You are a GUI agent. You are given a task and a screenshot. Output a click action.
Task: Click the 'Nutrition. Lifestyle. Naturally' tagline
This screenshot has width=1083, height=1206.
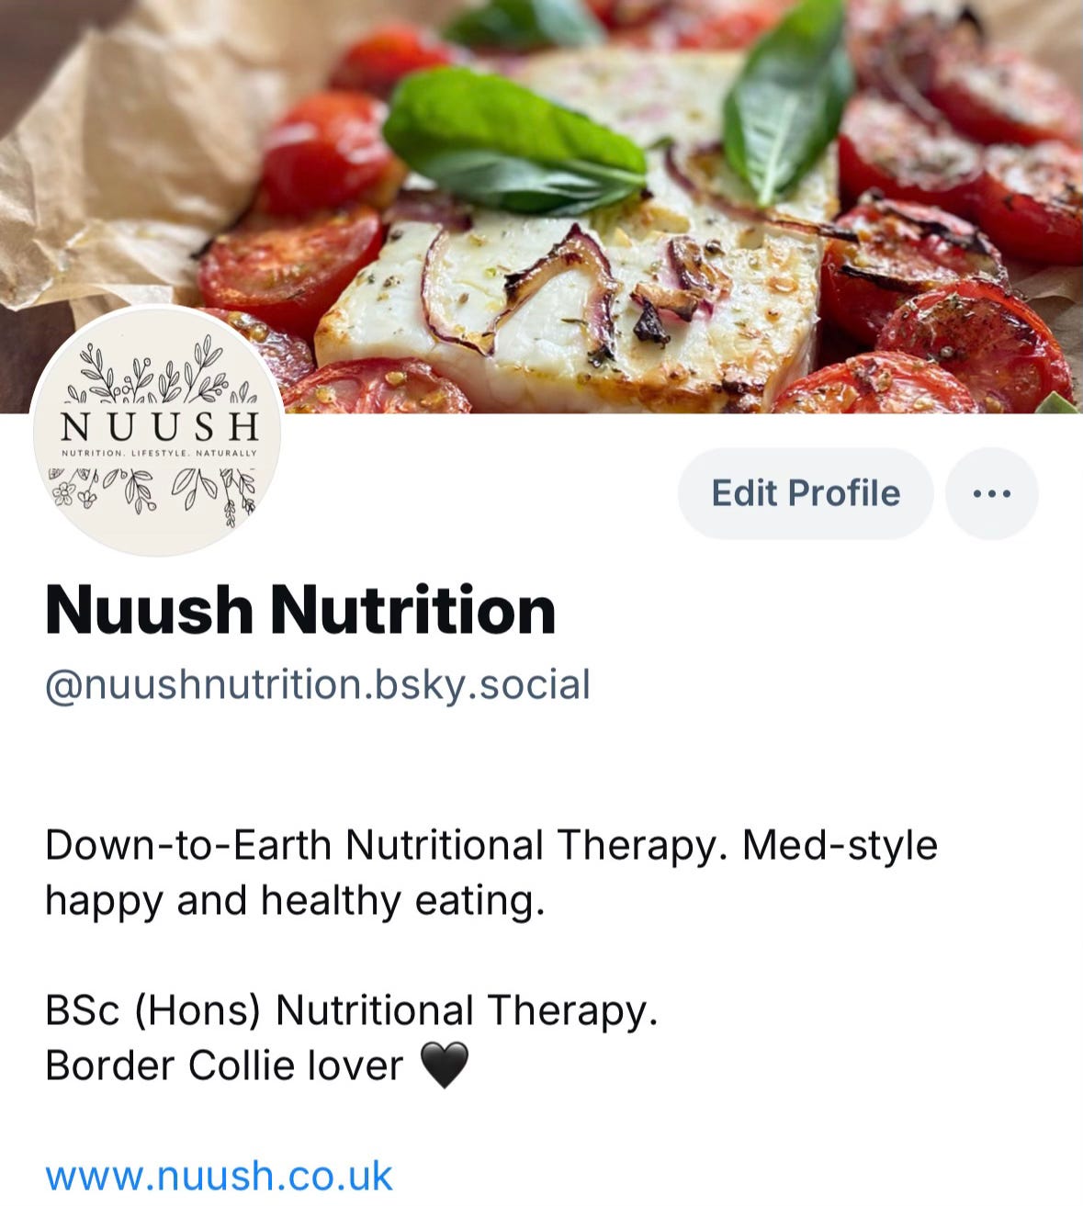160,453
